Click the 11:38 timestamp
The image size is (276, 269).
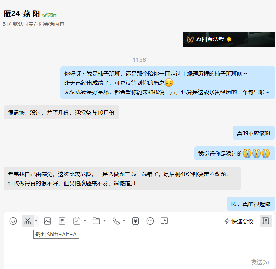click(139, 60)
